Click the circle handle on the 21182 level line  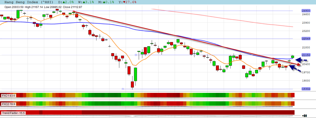pyautogui.click(x=136, y=55)
